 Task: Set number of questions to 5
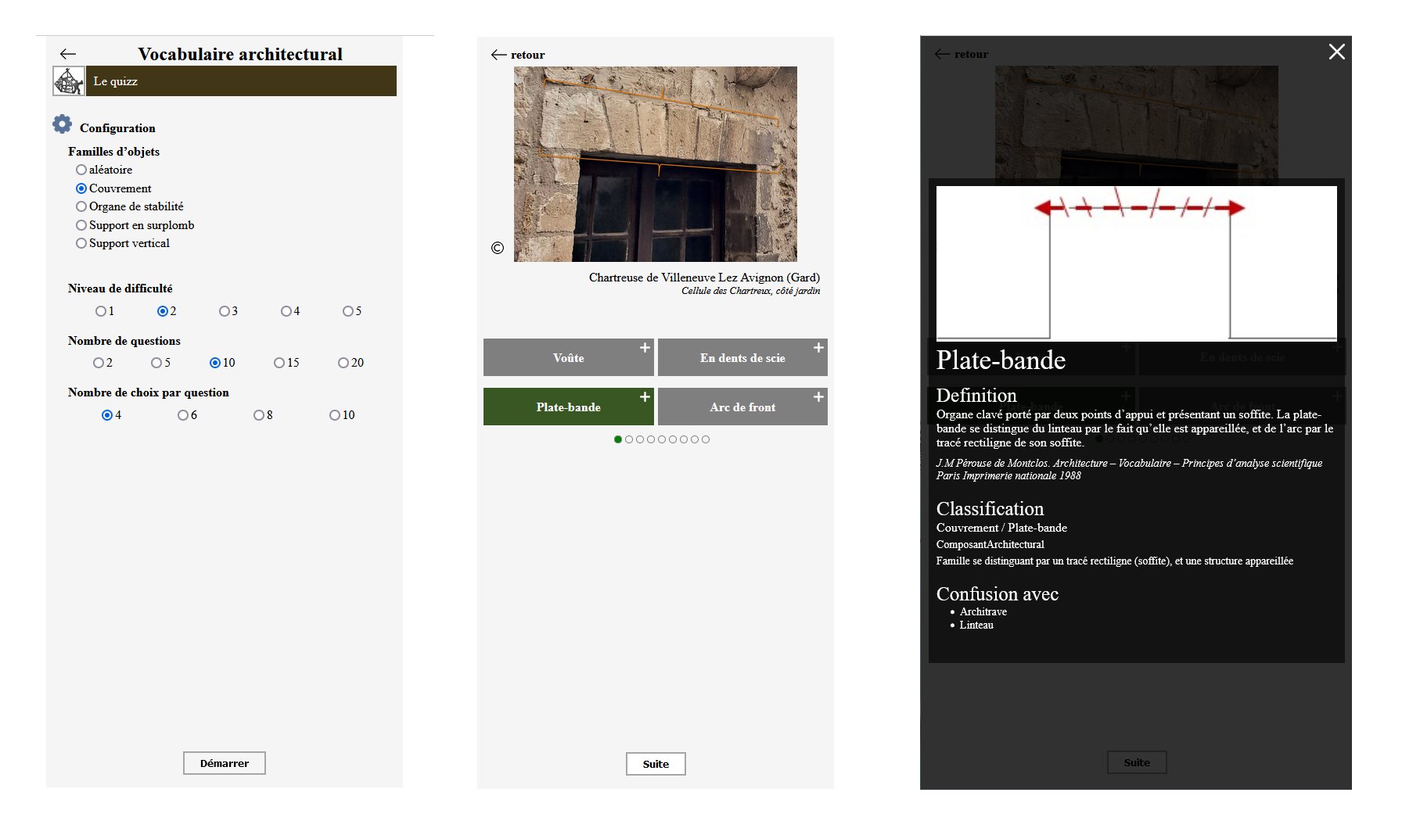point(156,363)
